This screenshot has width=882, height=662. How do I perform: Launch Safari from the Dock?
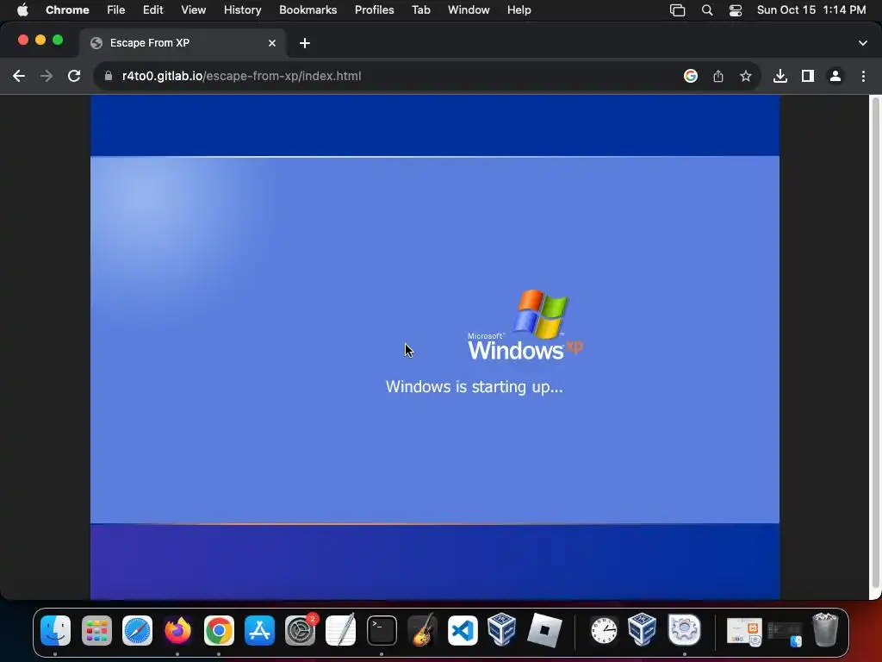137,630
